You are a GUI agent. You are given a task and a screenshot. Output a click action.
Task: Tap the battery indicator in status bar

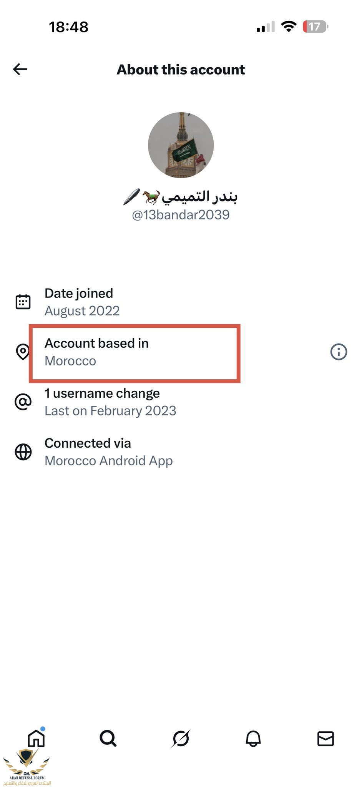pos(315,27)
